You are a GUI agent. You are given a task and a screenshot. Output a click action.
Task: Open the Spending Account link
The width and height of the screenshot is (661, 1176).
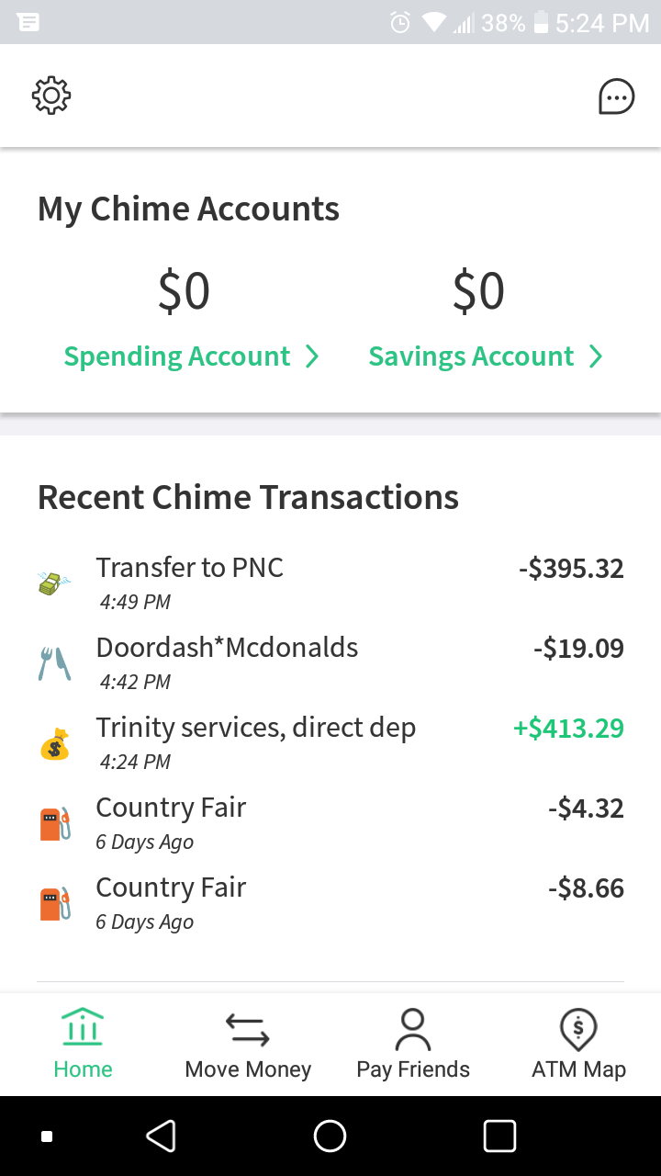pyautogui.click(x=177, y=356)
